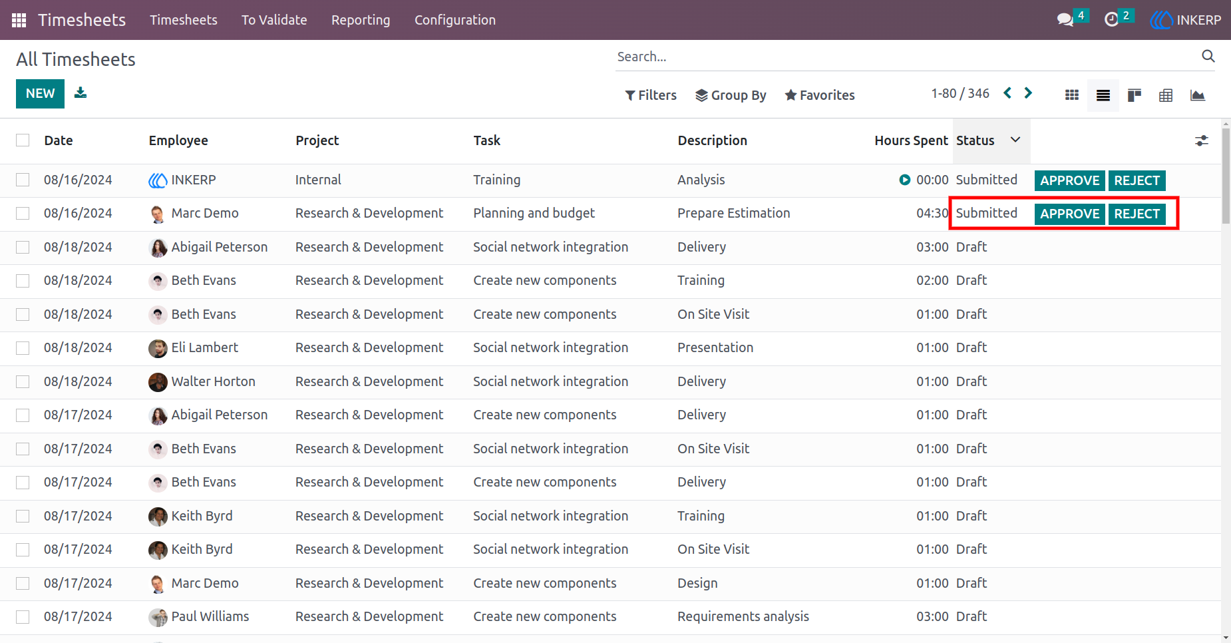
Task: Select all rows with header checkbox
Action: coord(23,140)
